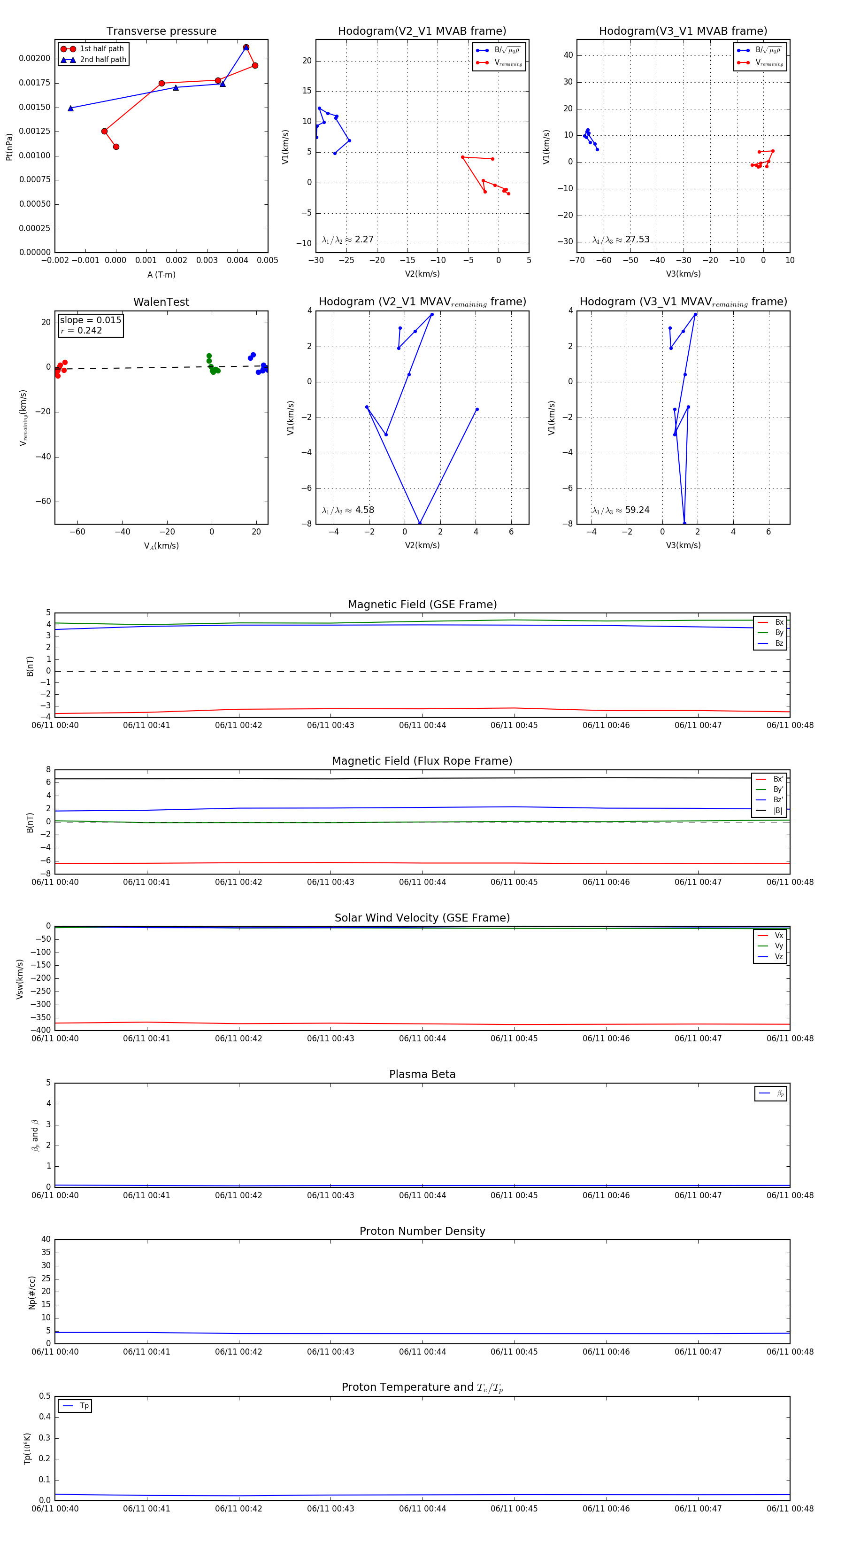Screen dimensions: 845x1550
Task: Click 'Hodogram (V3_V1 MVAVremaining frame)' title
Action: pos(683,302)
